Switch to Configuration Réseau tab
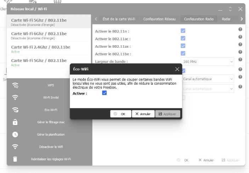Screen dimensions: 249x173 tap(159, 19)
